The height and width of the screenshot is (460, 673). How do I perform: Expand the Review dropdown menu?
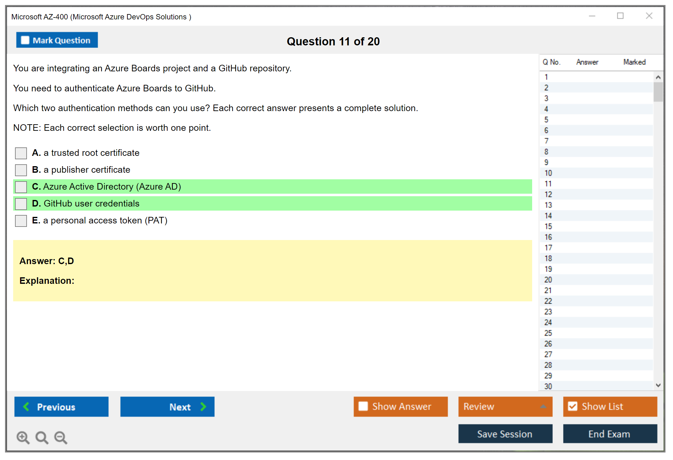(543, 406)
